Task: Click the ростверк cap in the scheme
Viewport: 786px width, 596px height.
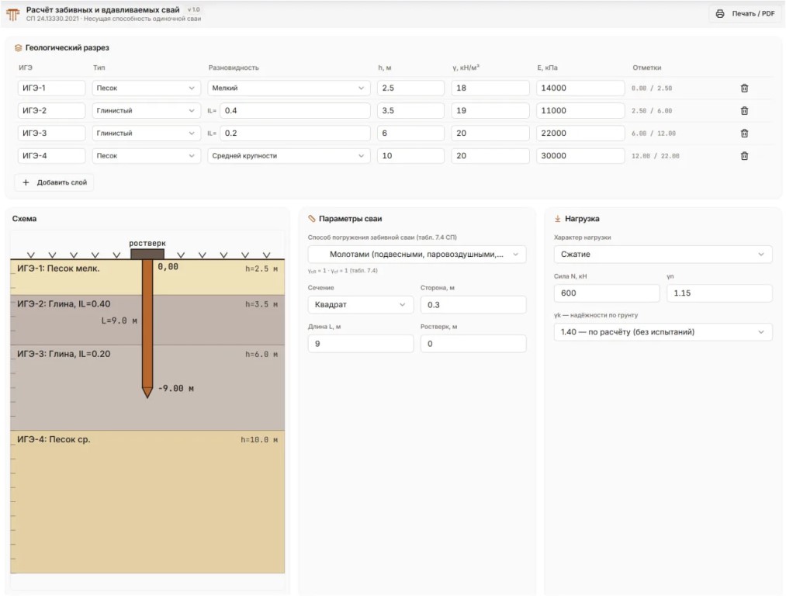Action: (x=147, y=254)
